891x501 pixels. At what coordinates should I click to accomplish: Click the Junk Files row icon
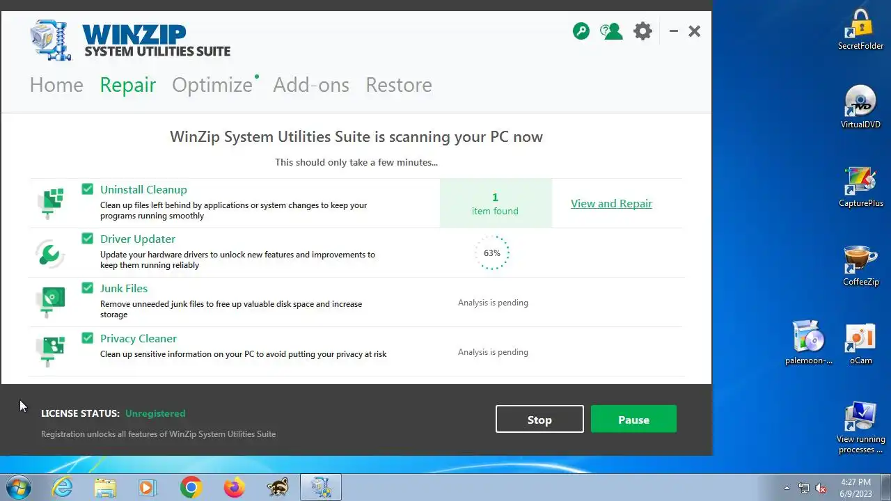point(51,302)
